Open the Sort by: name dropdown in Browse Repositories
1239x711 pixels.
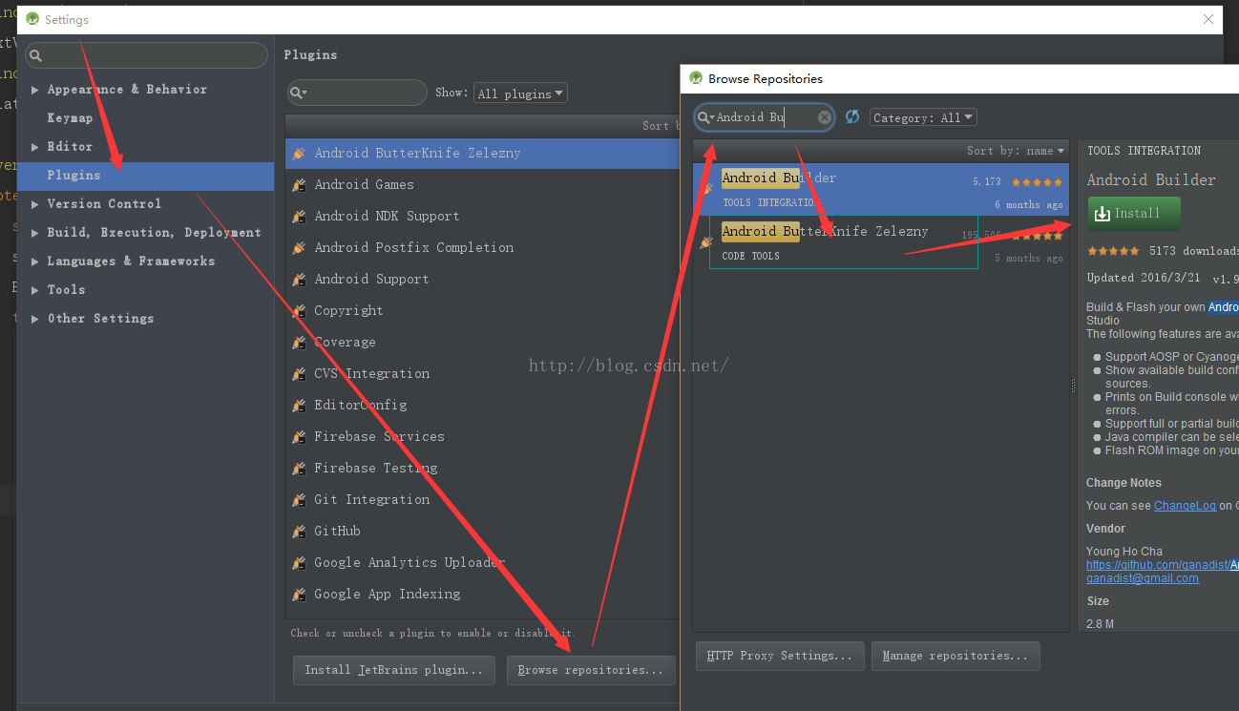click(x=1016, y=151)
